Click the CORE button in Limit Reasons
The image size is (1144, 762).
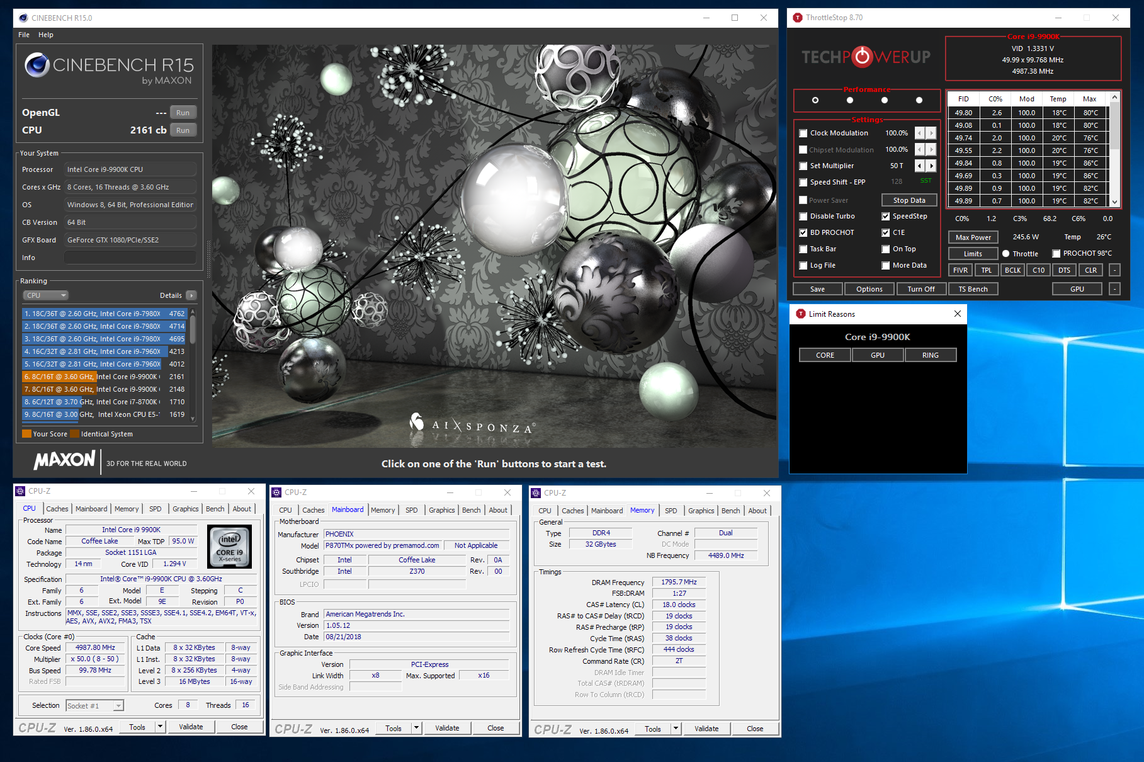click(x=825, y=355)
